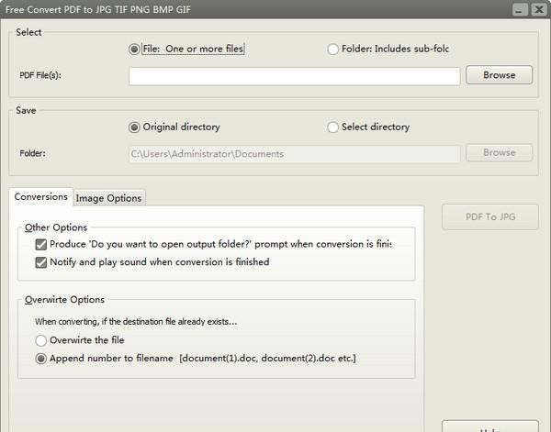Click the 'Overwirte Options' group label
Image resolution: width=551 pixels, height=432 pixels.
64,300
